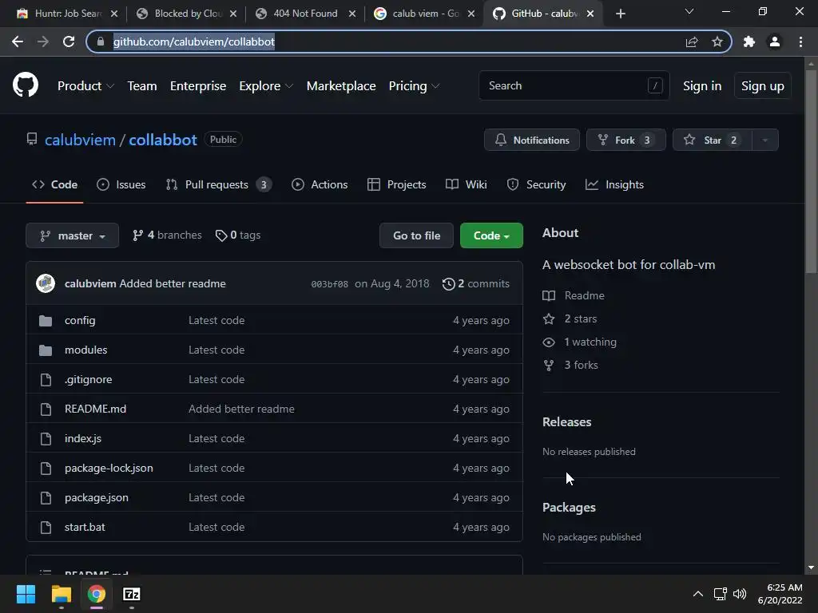Open Chrome three-dot menu
Image resolution: width=818 pixels, height=613 pixels.
[800, 42]
